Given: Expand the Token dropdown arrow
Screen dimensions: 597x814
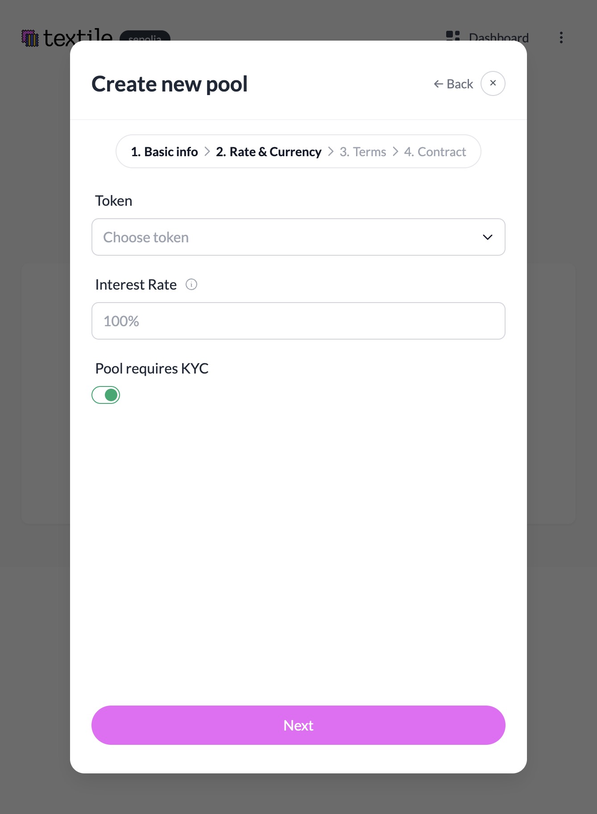Looking at the screenshot, I should point(488,237).
